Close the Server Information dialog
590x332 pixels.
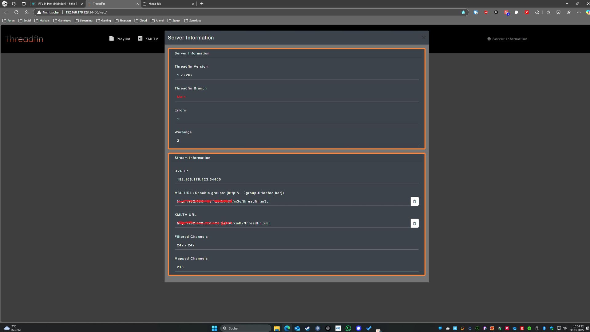click(424, 38)
